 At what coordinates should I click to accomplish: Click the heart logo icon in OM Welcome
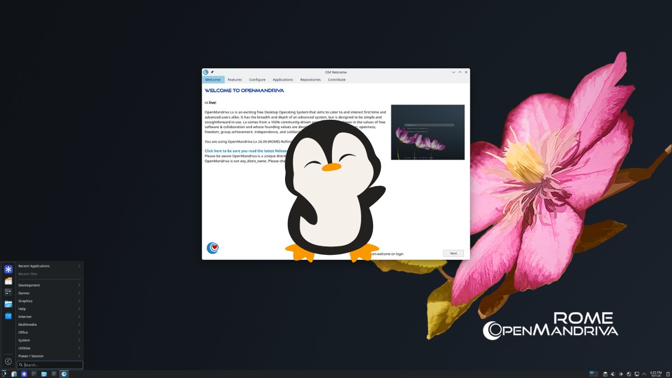click(x=212, y=248)
